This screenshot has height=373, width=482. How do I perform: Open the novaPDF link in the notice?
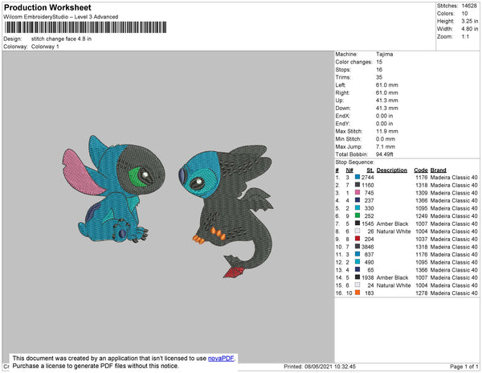coord(221,359)
